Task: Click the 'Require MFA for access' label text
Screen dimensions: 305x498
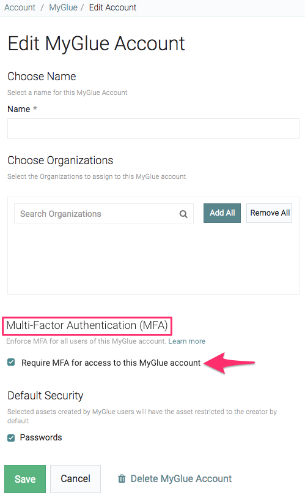Action: coord(111,363)
